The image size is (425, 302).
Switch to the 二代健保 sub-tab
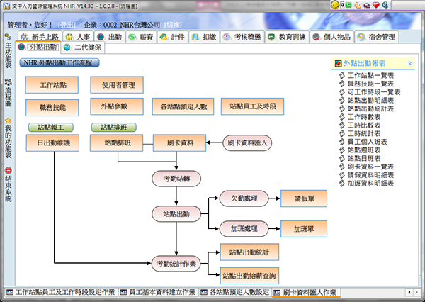(83, 47)
